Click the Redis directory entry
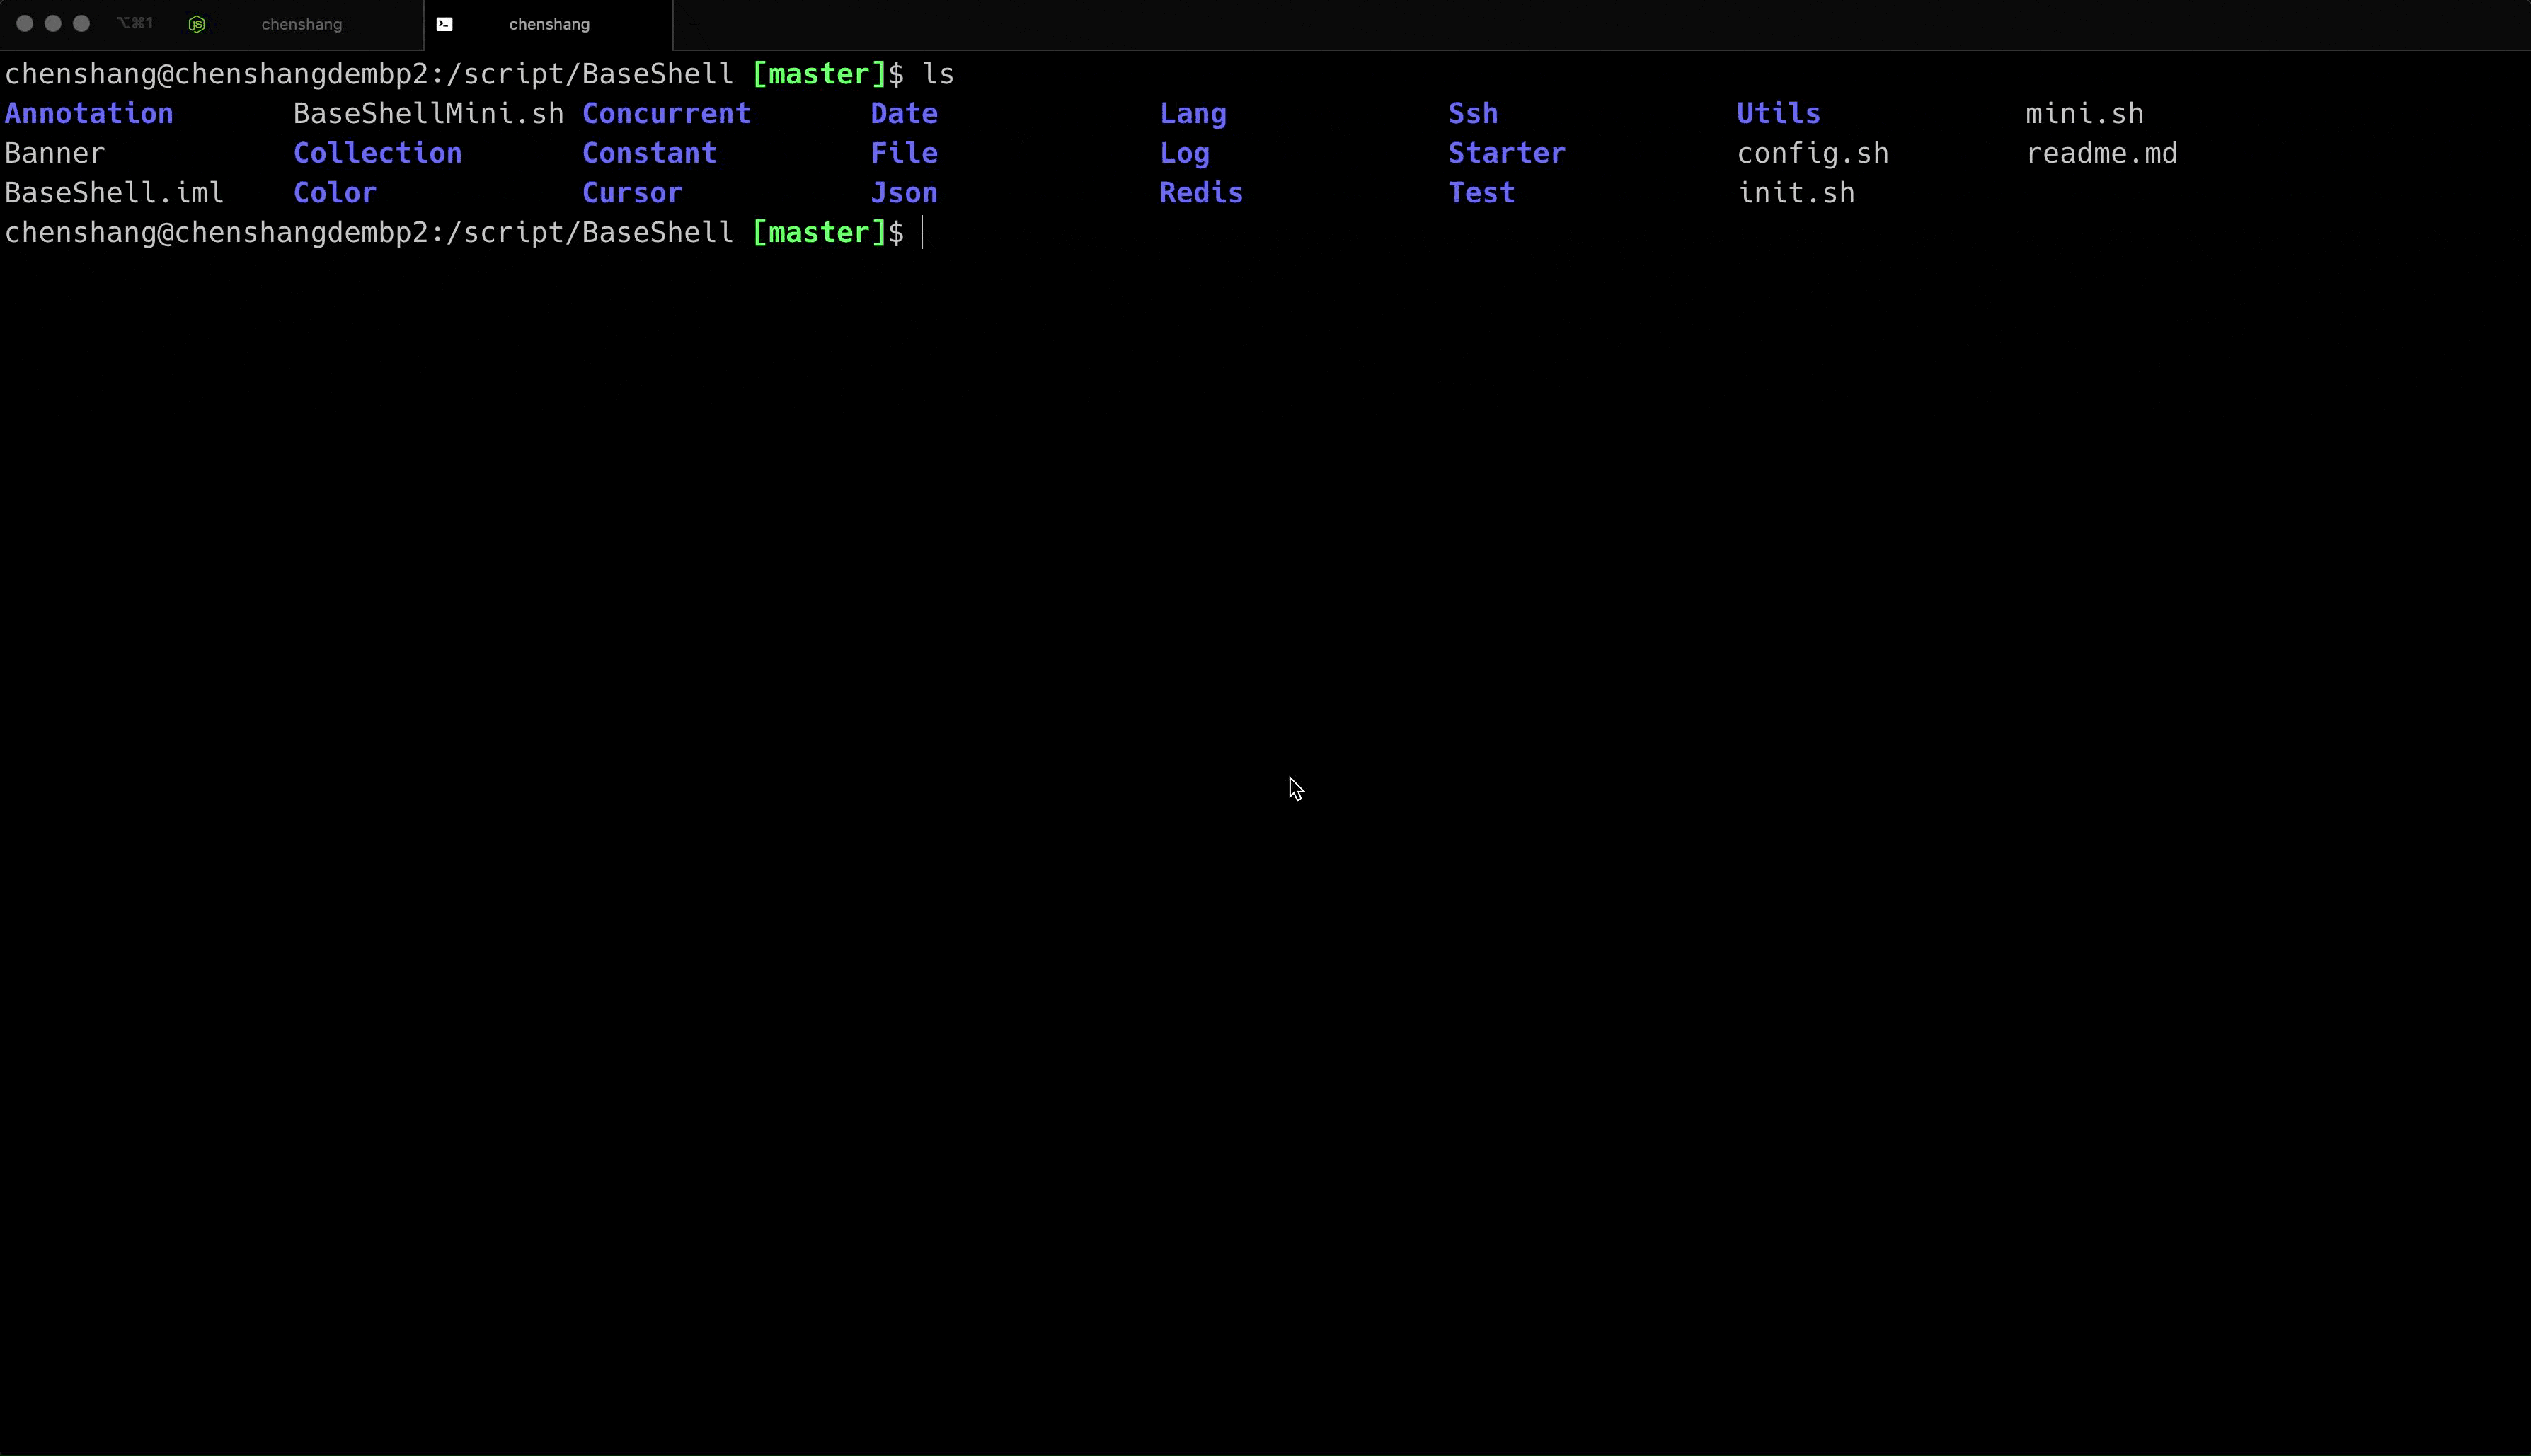The image size is (2531, 1456). (1200, 193)
